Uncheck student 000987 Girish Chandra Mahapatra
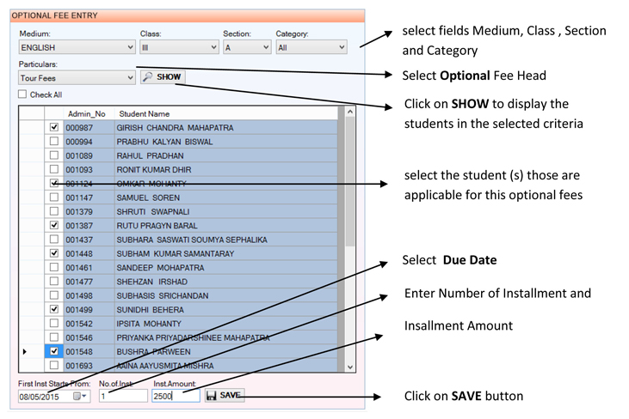 [53, 127]
